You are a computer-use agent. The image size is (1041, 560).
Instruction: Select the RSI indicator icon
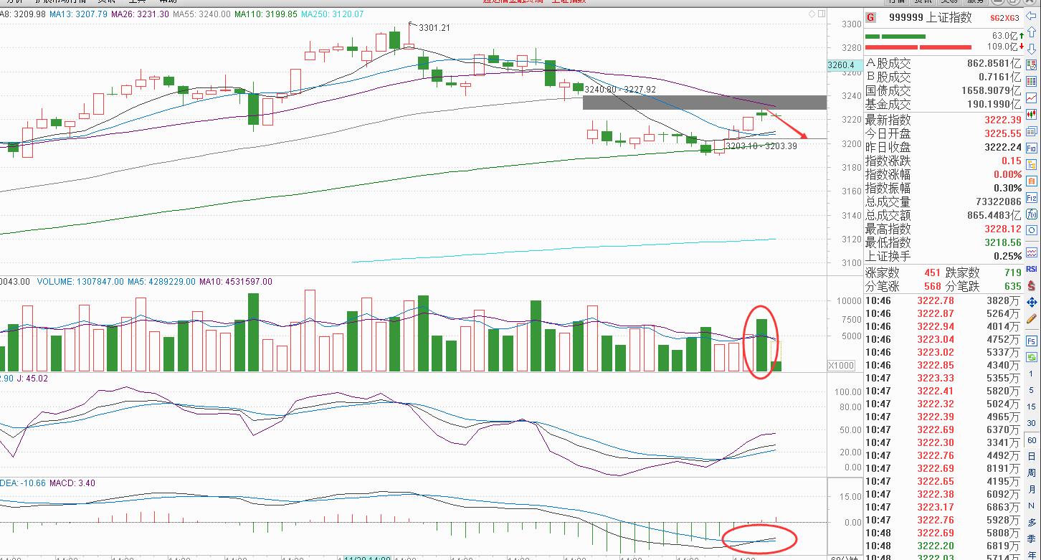click(x=1031, y=270)
